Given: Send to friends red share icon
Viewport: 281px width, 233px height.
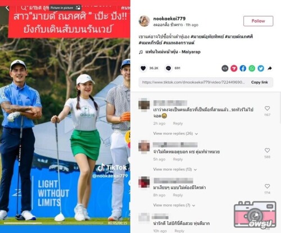Looking at the screenshot, I should point(234,69).
